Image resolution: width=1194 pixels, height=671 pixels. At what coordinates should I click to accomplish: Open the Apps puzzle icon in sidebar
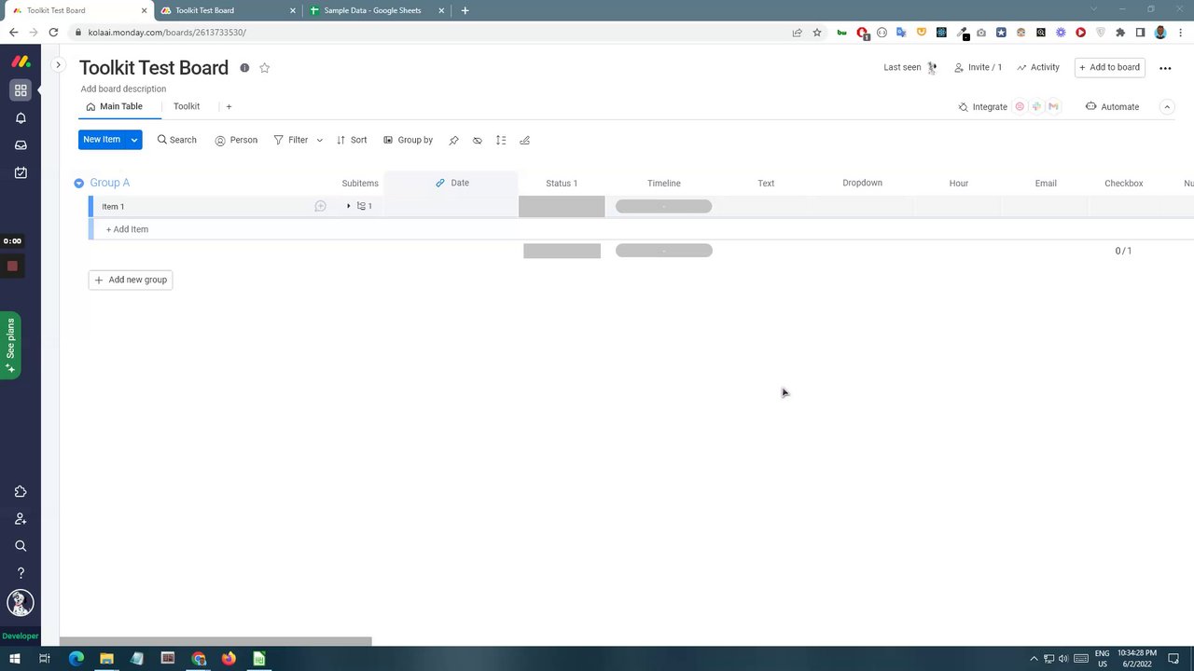point(21,492)
